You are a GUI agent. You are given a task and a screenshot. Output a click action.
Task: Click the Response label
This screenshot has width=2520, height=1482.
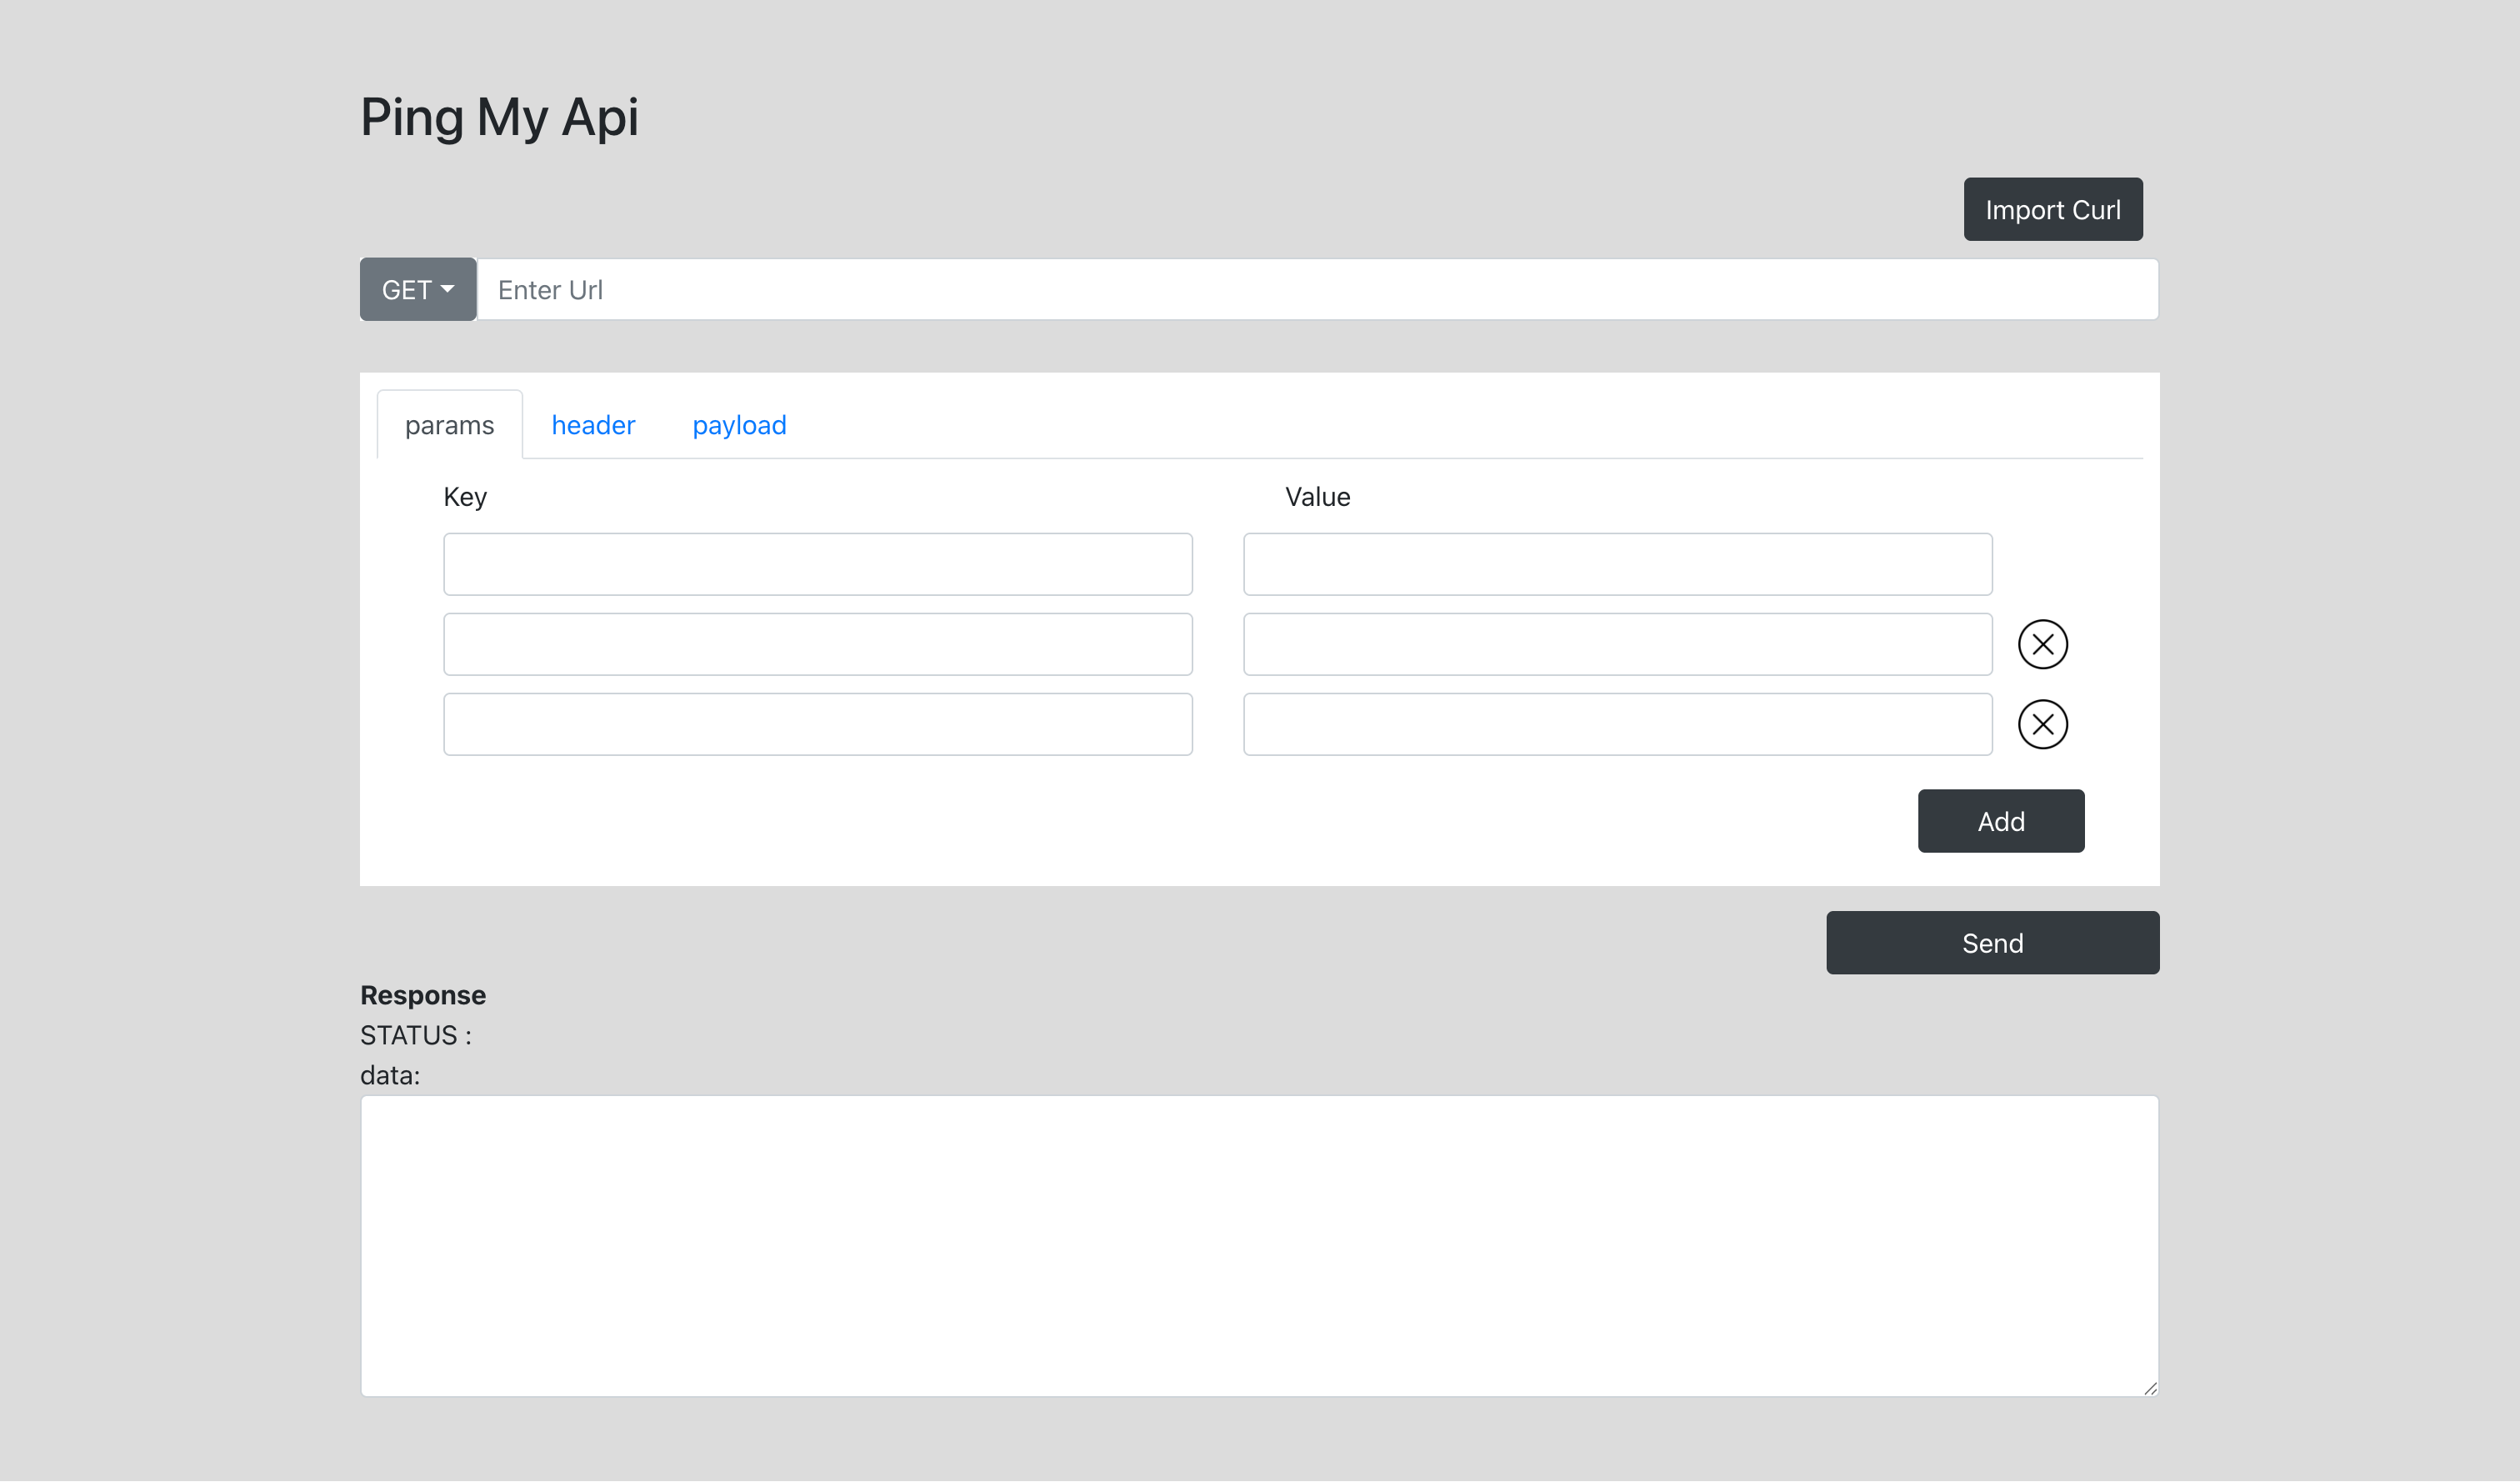coord(422,995)
